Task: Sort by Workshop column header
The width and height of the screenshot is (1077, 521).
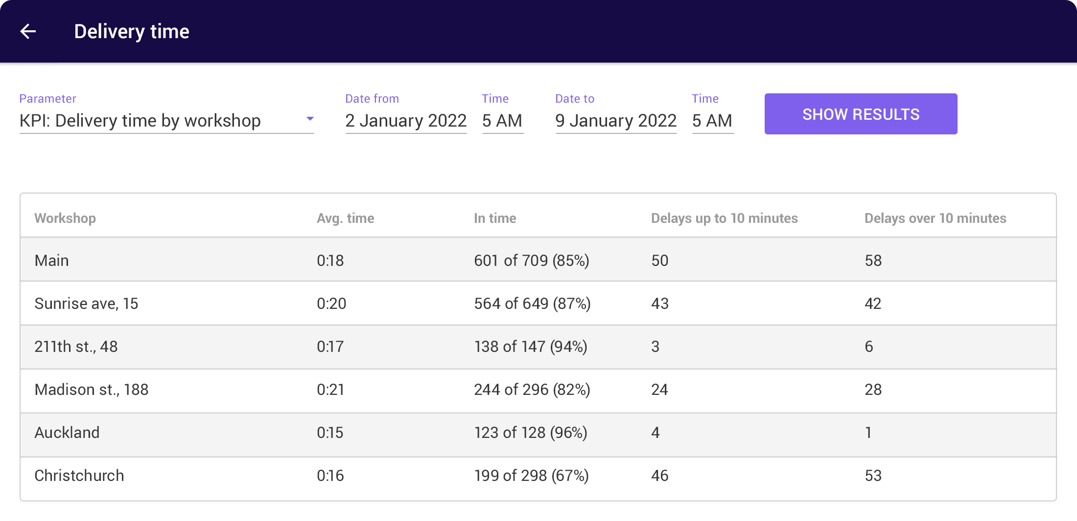Action: 65,218
